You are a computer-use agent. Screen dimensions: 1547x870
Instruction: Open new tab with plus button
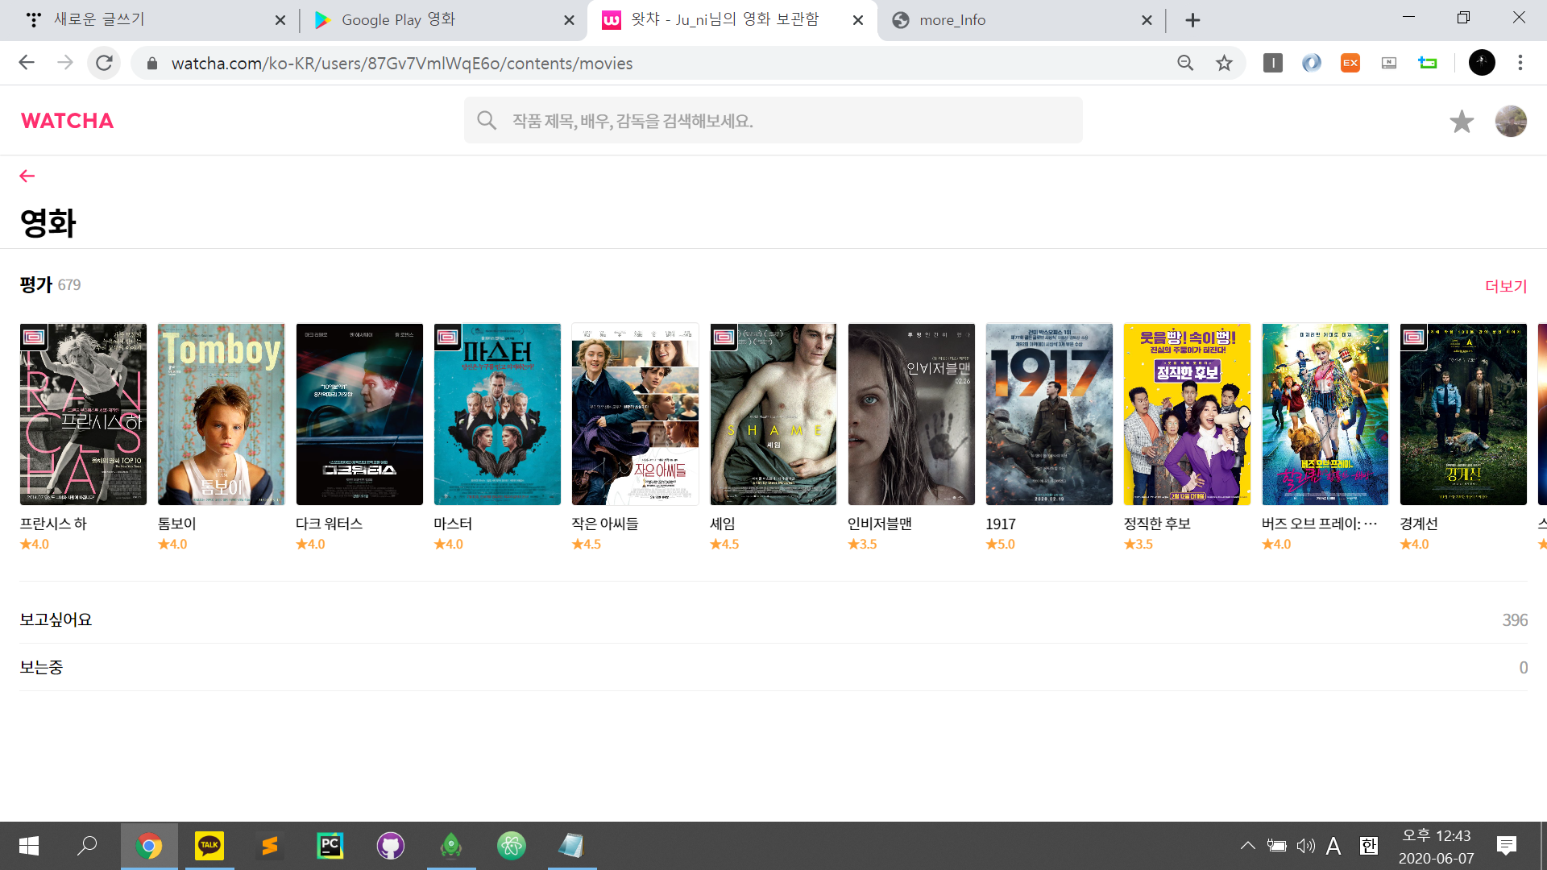pos(1192,20)
